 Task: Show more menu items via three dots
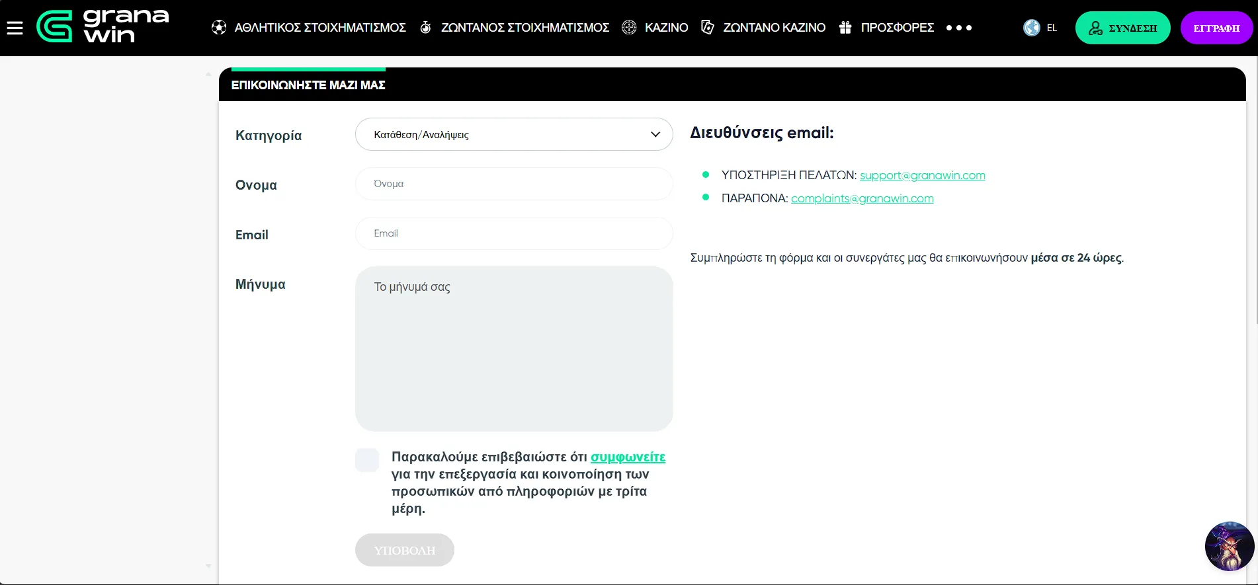tap(959, 28)
